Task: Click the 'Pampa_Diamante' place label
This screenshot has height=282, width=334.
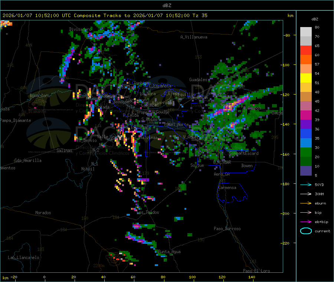Action: (15, 120)
